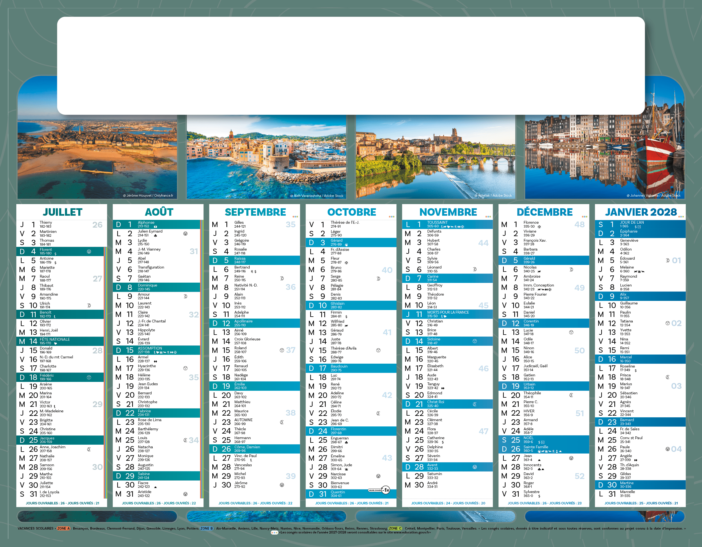Click the three-star symbol beside SEPTEMBRE heading
702x547 pixels.
[x=295, y=217]
